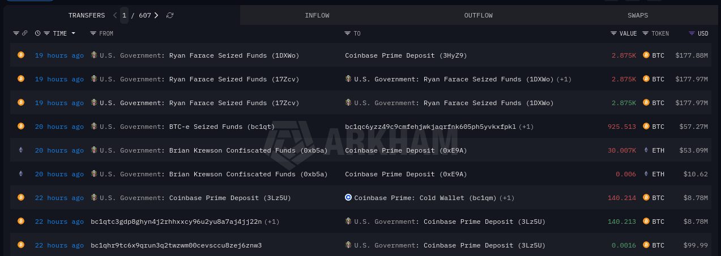The image size is (721, 256).
Task: Click Bitcoin icon left of bc1qtc3gdp8ghyn4j2 row
Action: click(21, 221)
